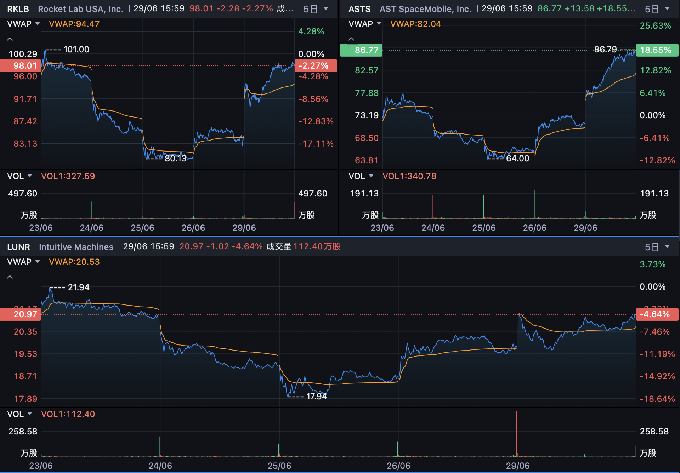Click the 101.00 high marker on RKLB chart
The image size is (680, 473).
(76, 49)
